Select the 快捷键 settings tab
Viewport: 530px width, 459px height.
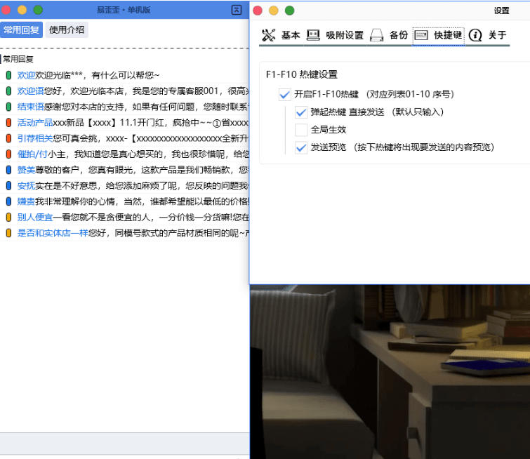(439, 35)
